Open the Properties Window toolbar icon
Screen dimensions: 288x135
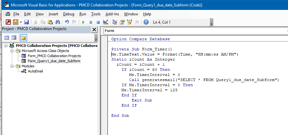122,22
